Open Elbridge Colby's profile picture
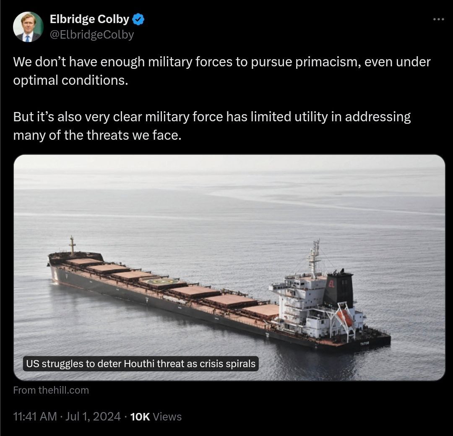Image resolution: width=453 pixels, height=436 pixels. click(x=28, y=27)
